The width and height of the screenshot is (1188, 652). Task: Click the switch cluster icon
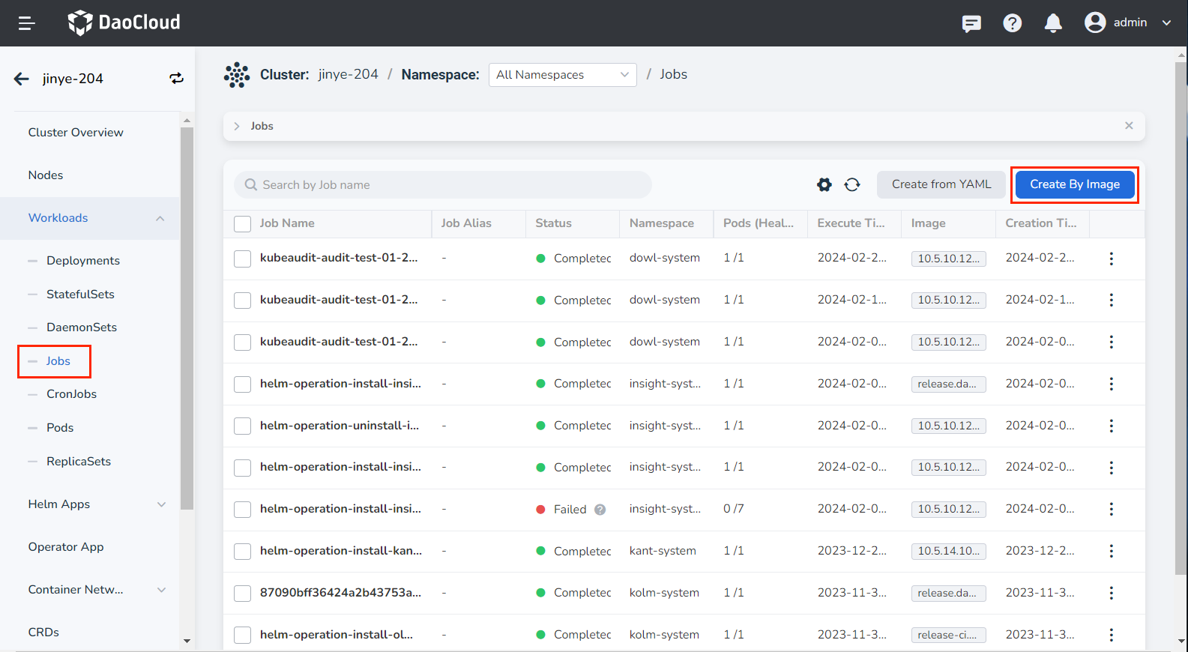[176, 79]
